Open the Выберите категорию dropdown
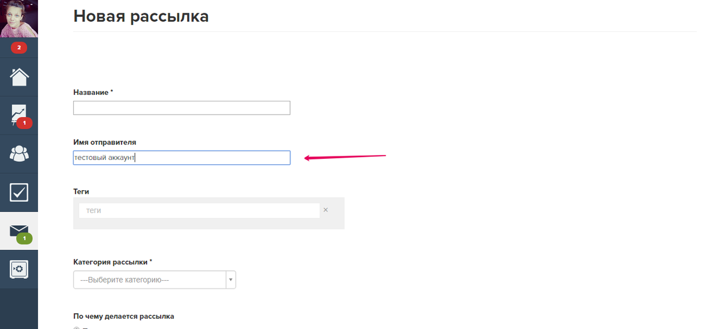This screenshot has height=329, width=725. pyautogui.click(x=155, y=280)
